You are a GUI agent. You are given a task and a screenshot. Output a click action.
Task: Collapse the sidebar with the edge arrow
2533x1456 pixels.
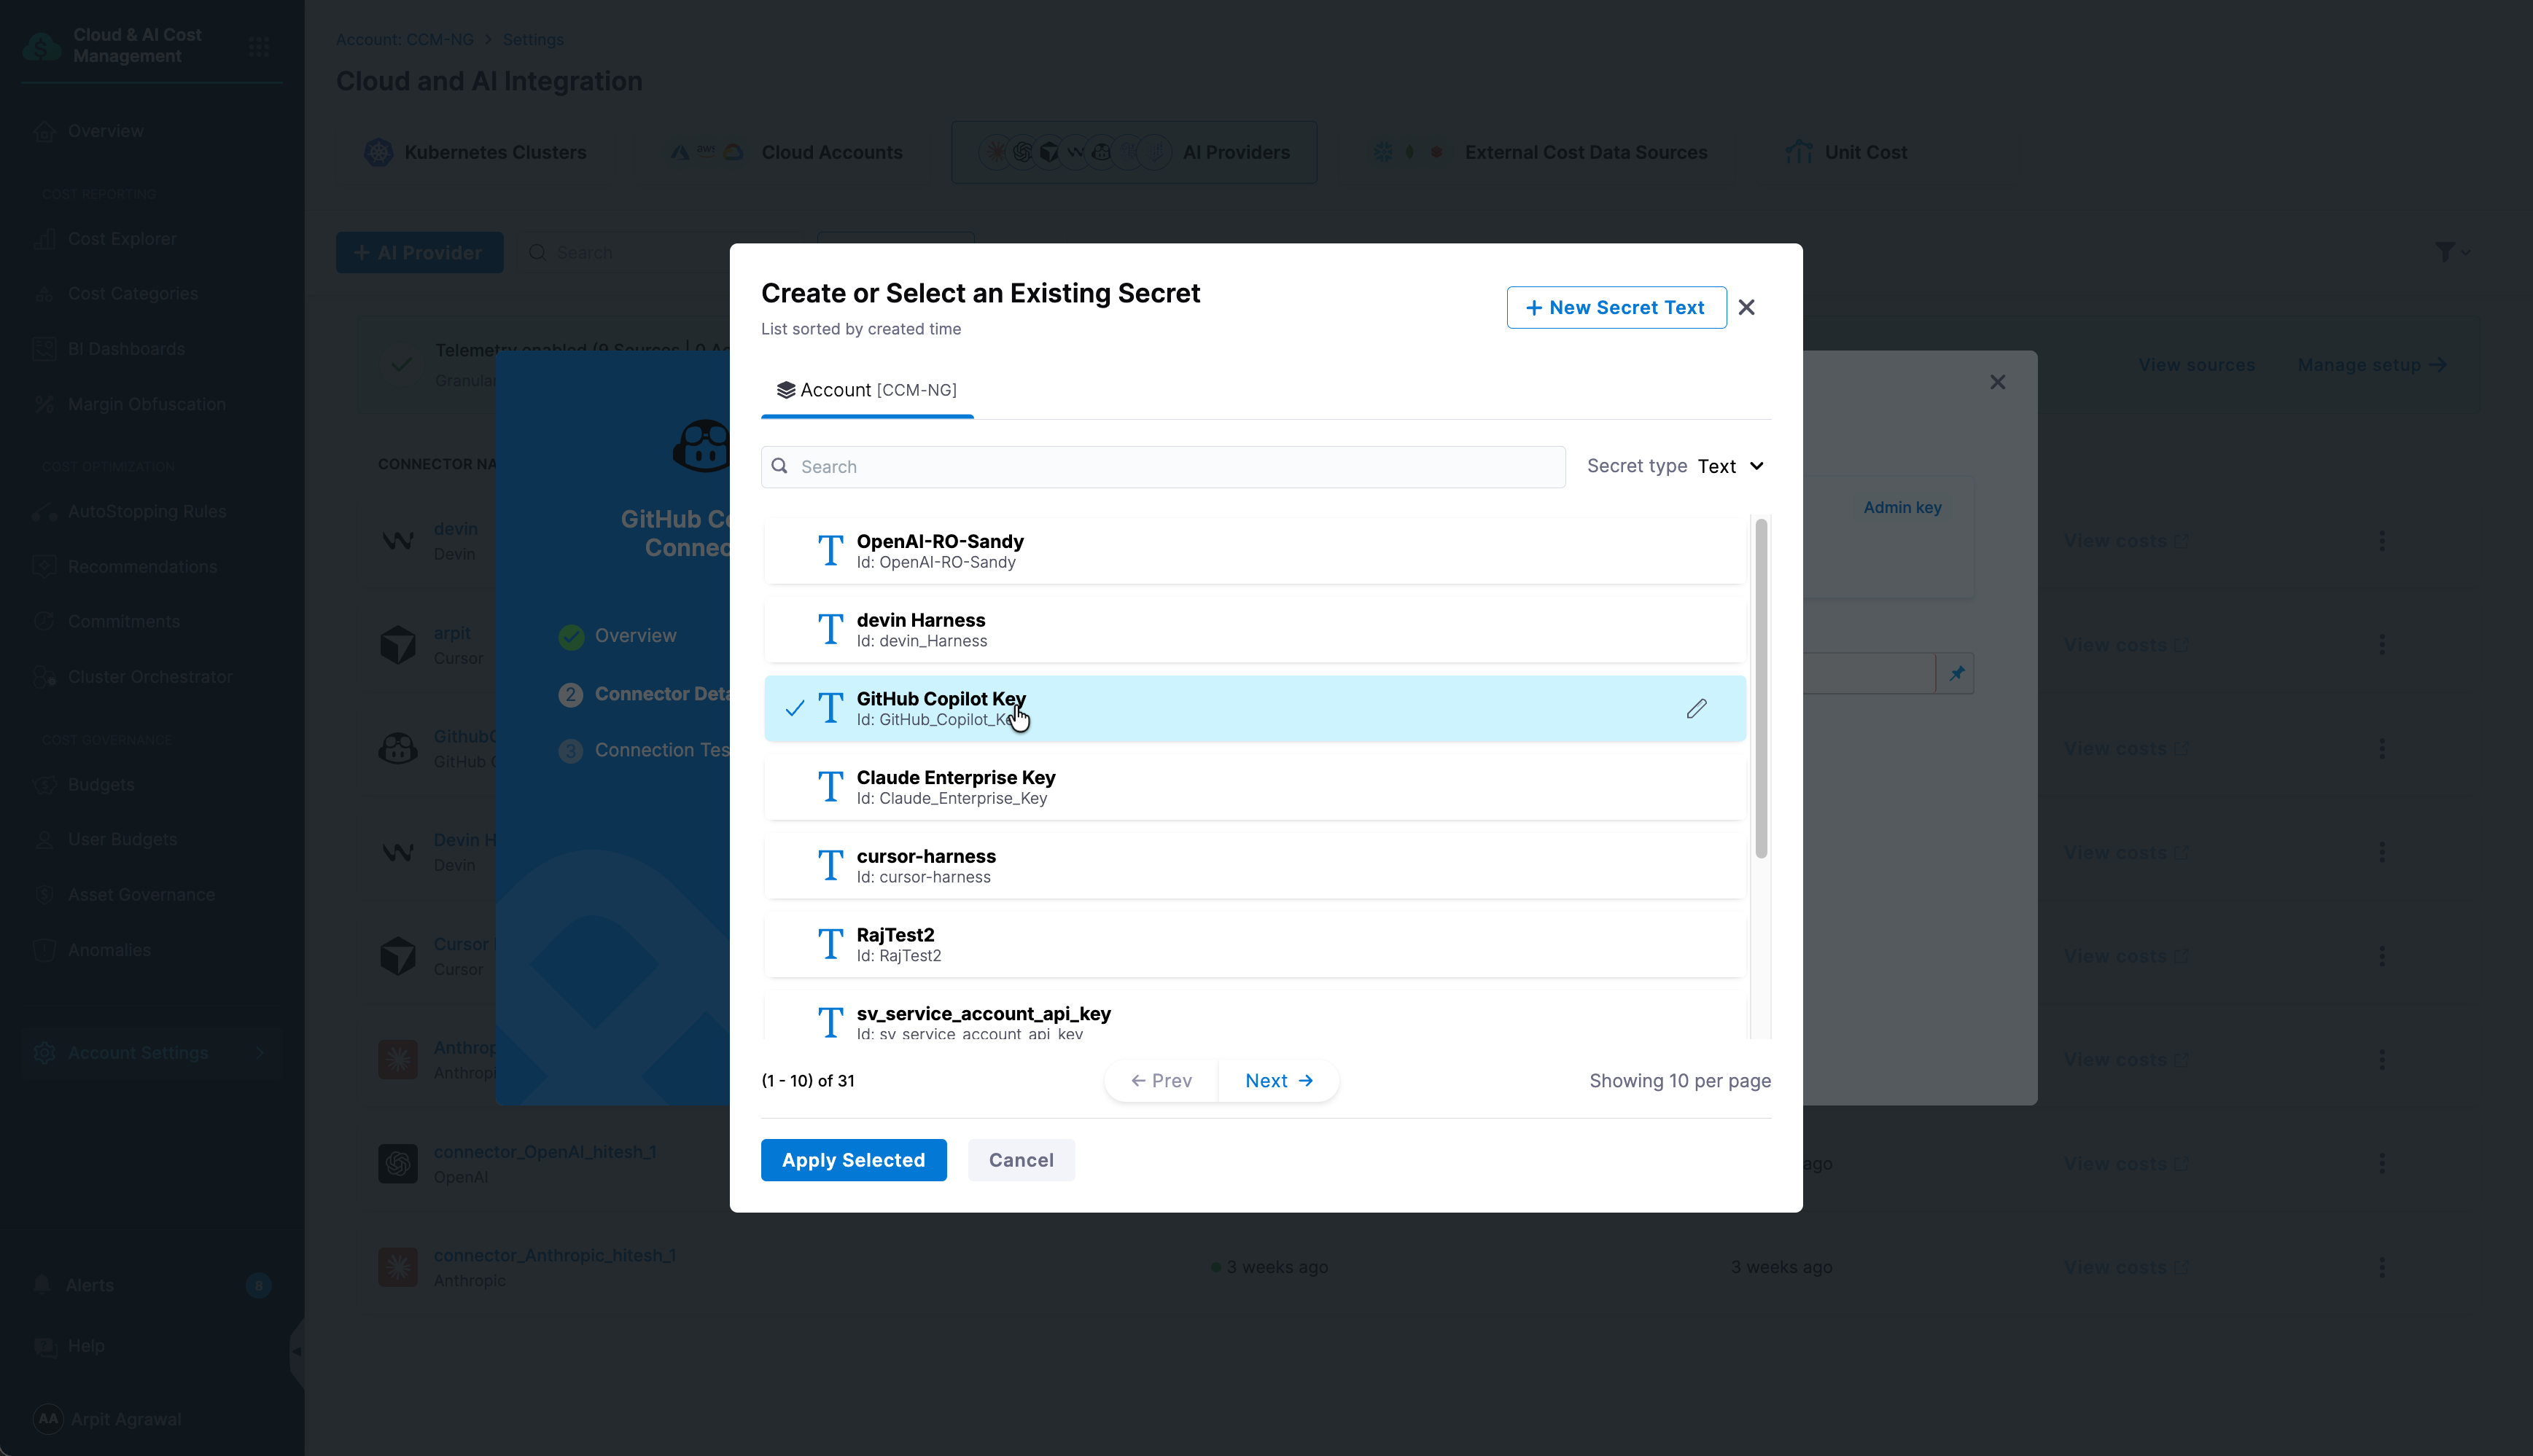point(297,1352)
